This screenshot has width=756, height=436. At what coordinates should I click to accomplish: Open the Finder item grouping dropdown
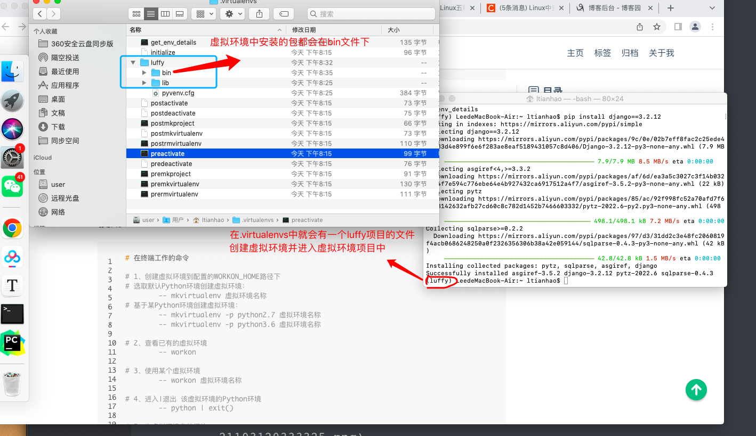coord(204,14)
